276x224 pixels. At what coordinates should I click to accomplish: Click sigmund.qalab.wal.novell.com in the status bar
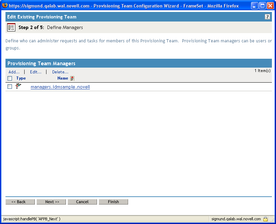click(236, 219)
